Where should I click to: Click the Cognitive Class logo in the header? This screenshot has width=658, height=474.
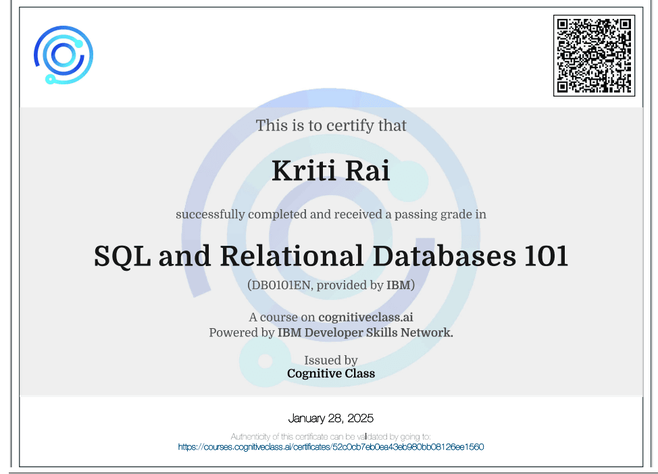click(x=64, y=55)
